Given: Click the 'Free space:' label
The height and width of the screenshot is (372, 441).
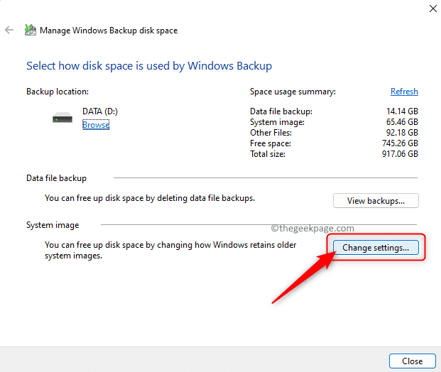Looking at the screenshot, I should pyautogui.click(x=271, y=143).
